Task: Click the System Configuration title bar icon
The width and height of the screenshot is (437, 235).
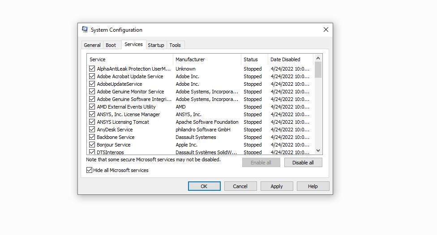Action: point(85,29)
